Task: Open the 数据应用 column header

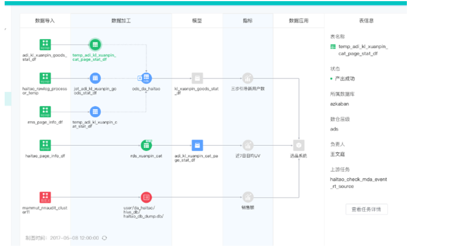Action: [299, 21]
